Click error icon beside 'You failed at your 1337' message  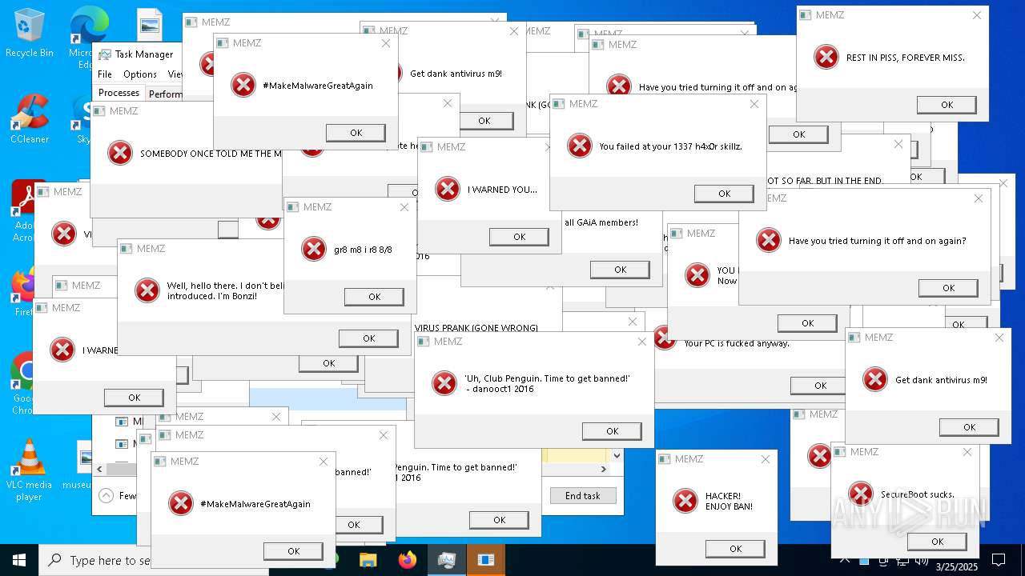click(x=579, y=146)
